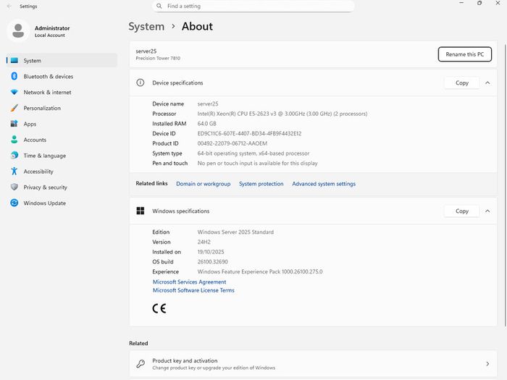Click the back arrow in Settings
This screenshot has height=380, width=507.
[x=9, y=6]
